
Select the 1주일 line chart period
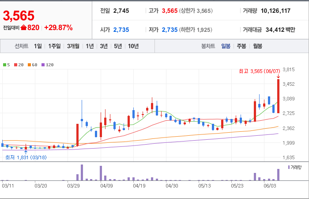(54, 46)
